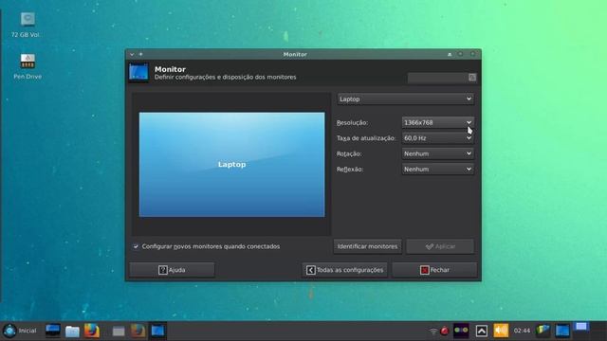Click the small display icon at tray end
Viewport: 607px width, 341px height.
coord(580,327)
